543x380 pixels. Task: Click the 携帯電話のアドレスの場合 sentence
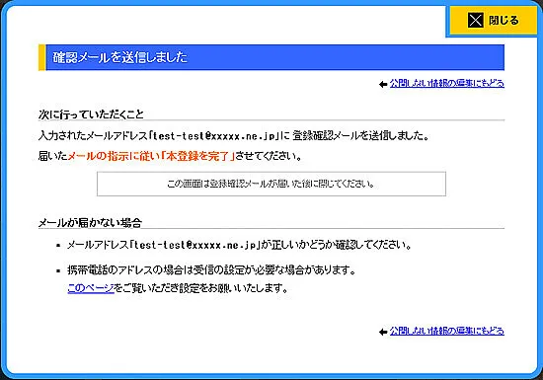click(211, 269)
